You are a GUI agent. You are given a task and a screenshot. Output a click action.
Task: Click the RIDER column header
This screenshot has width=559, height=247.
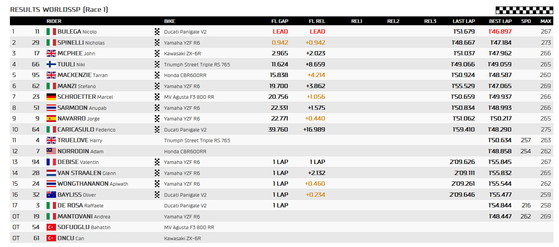tap(54, 21)
